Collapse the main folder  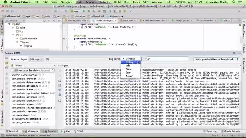(x=17, y=42)
